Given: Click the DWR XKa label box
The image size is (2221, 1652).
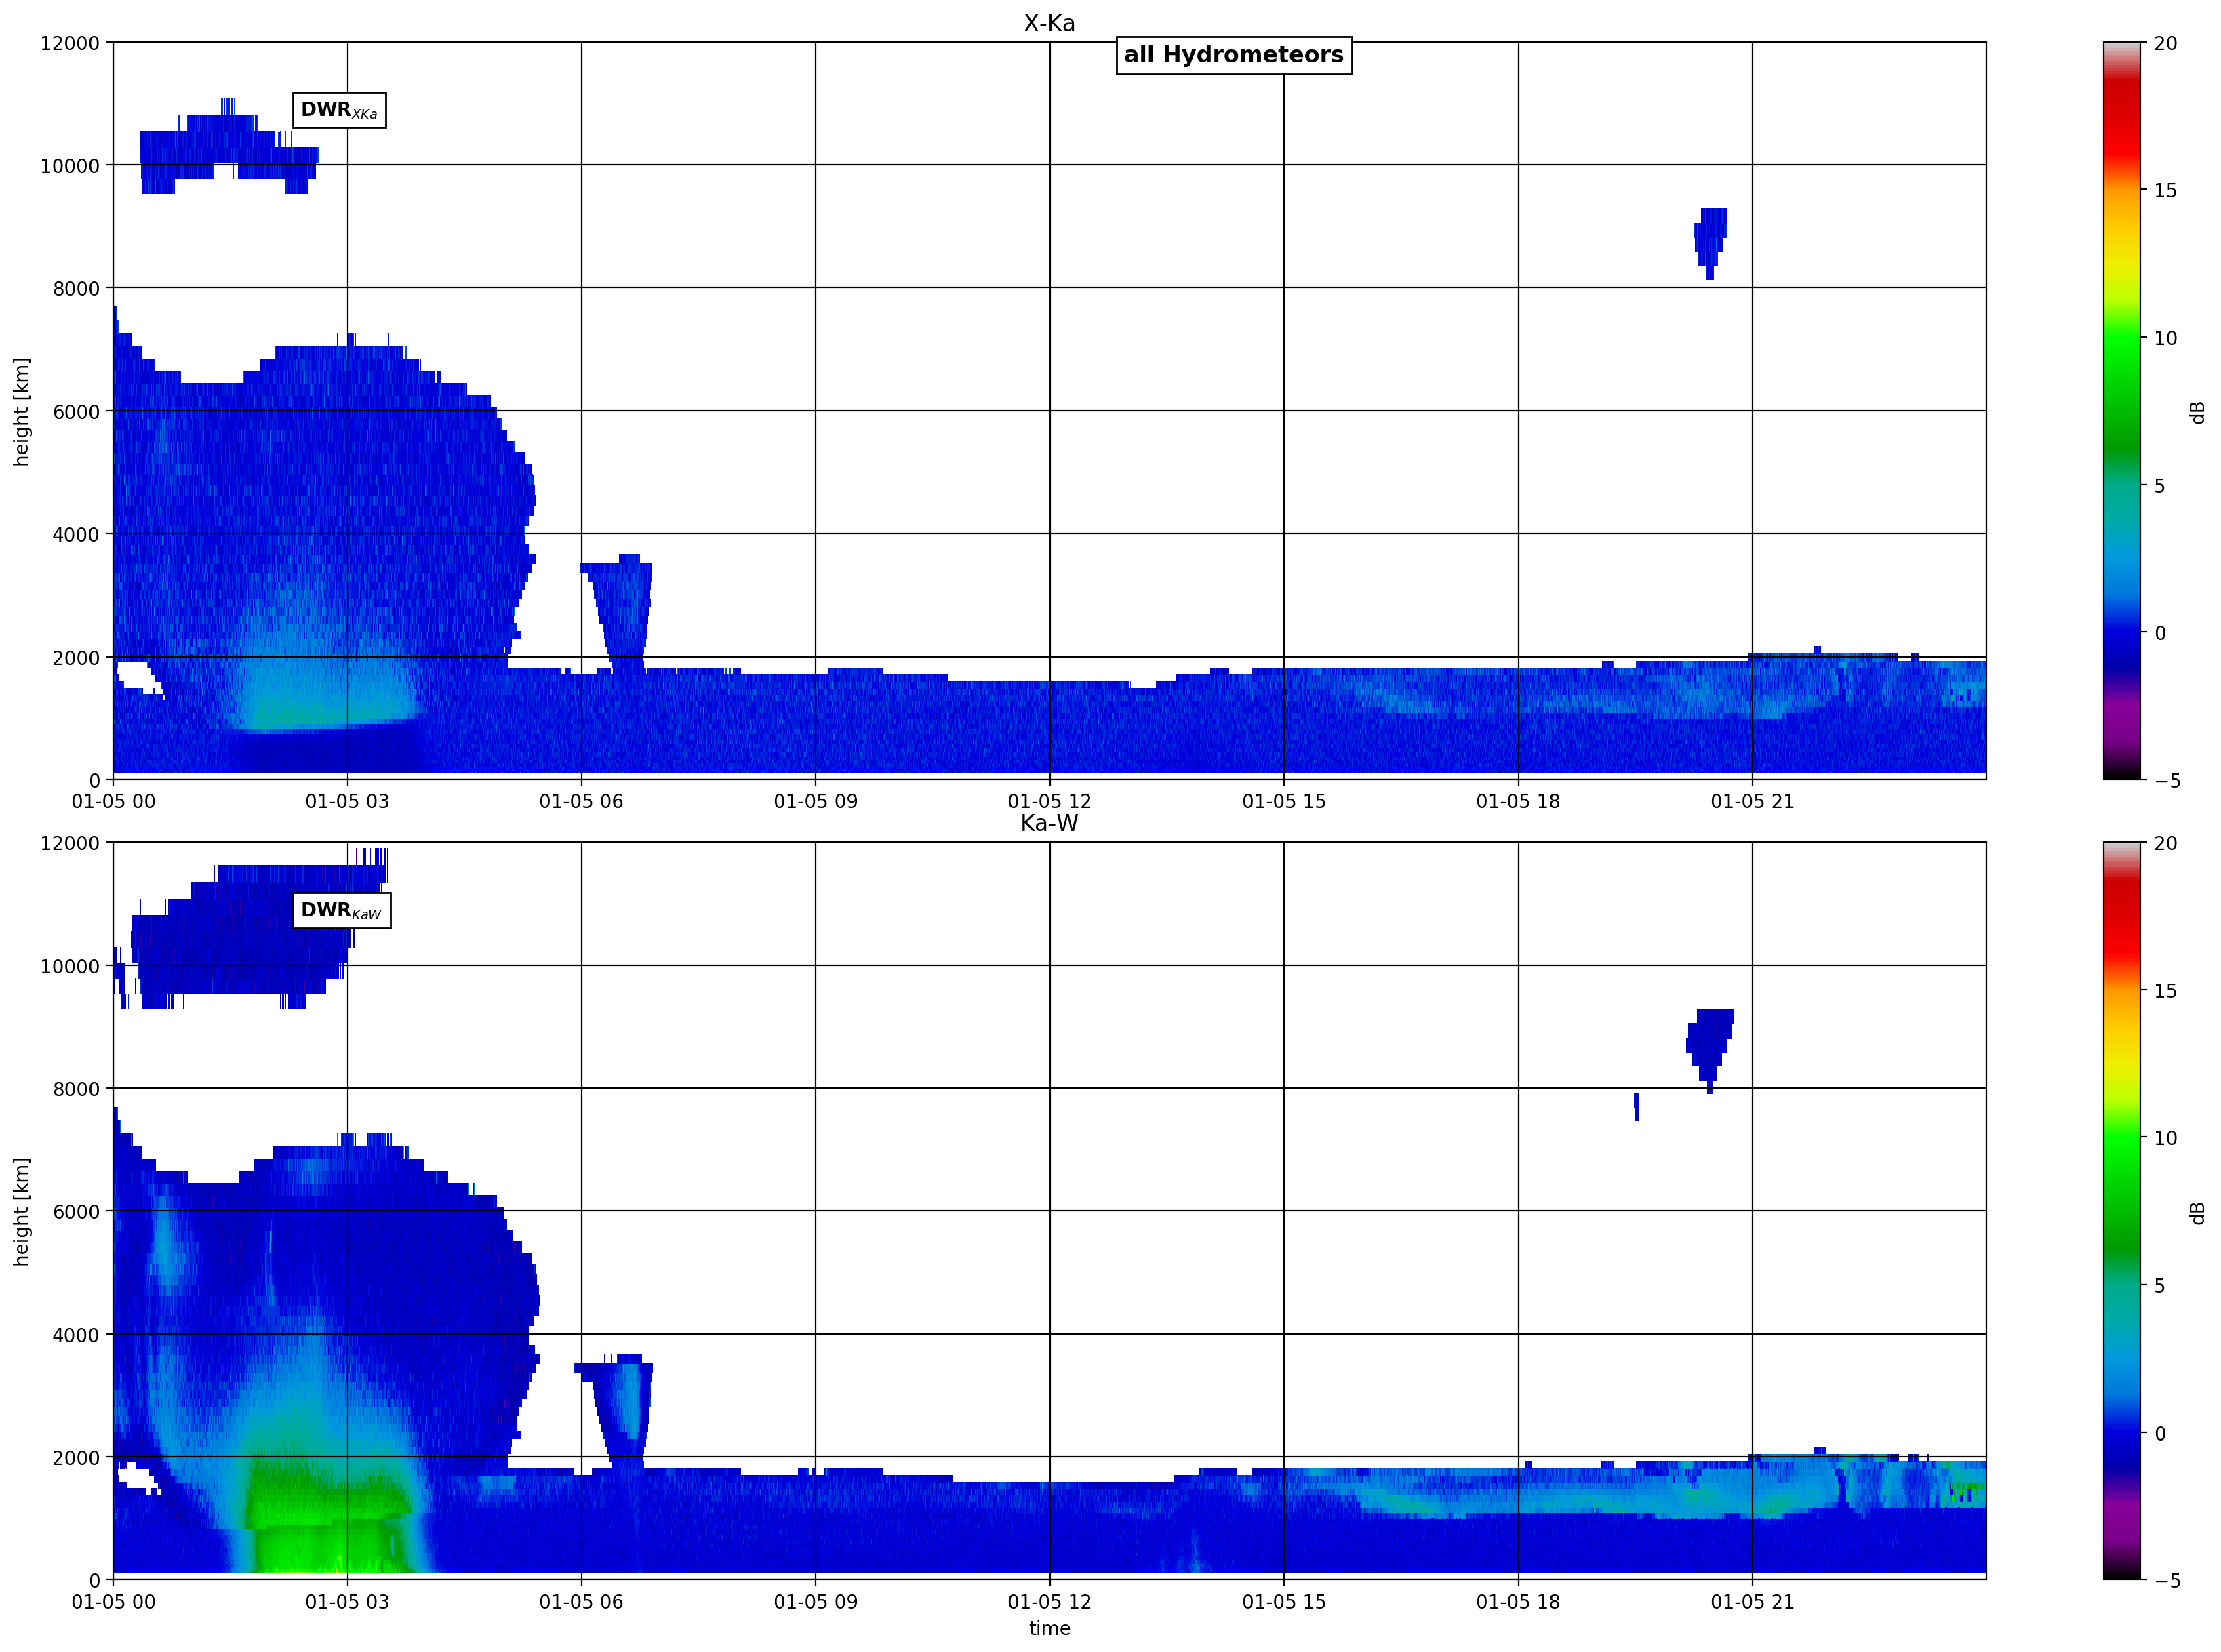Looking at the screenshot, I should pyautogui.click(x=339, y=110).
